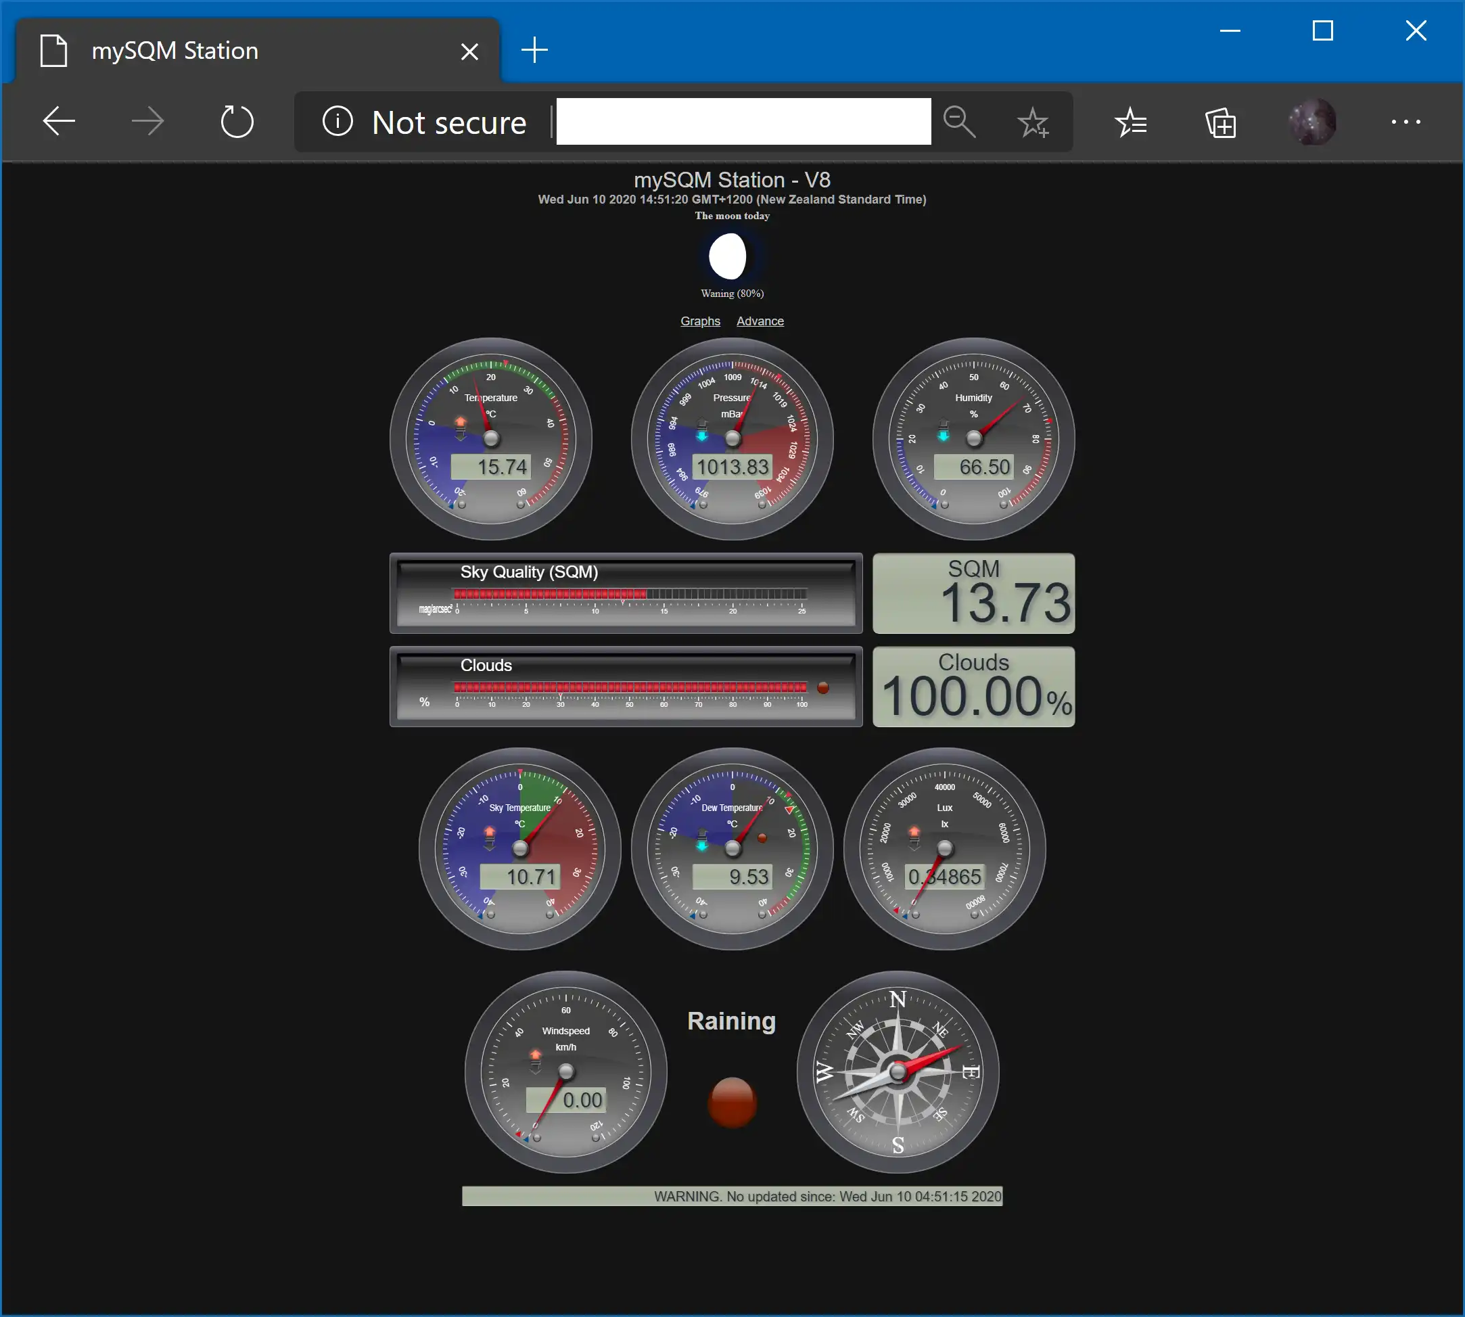Click the address bar URL field
Viewport: 1465px width, 1317px height.
(x=743, y=121)
